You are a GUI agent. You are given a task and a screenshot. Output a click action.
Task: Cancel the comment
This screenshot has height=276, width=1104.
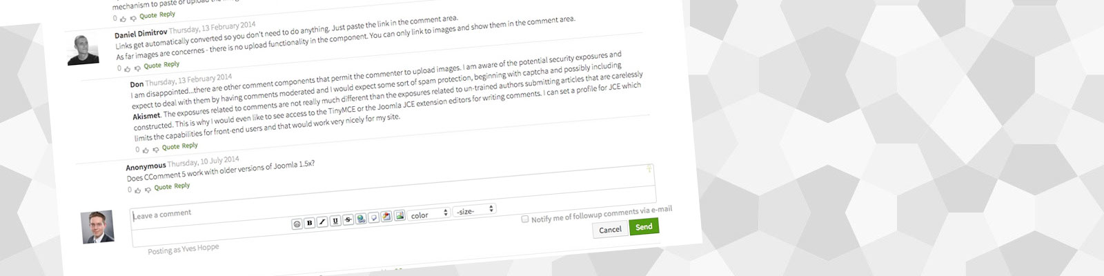pyautogui.click(x=610, y=230)
